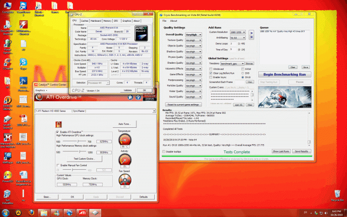Open the CPU-Z processor Selection dropdown
The height and width of the screenshot is (217, 347).
[x=98, y=83]
